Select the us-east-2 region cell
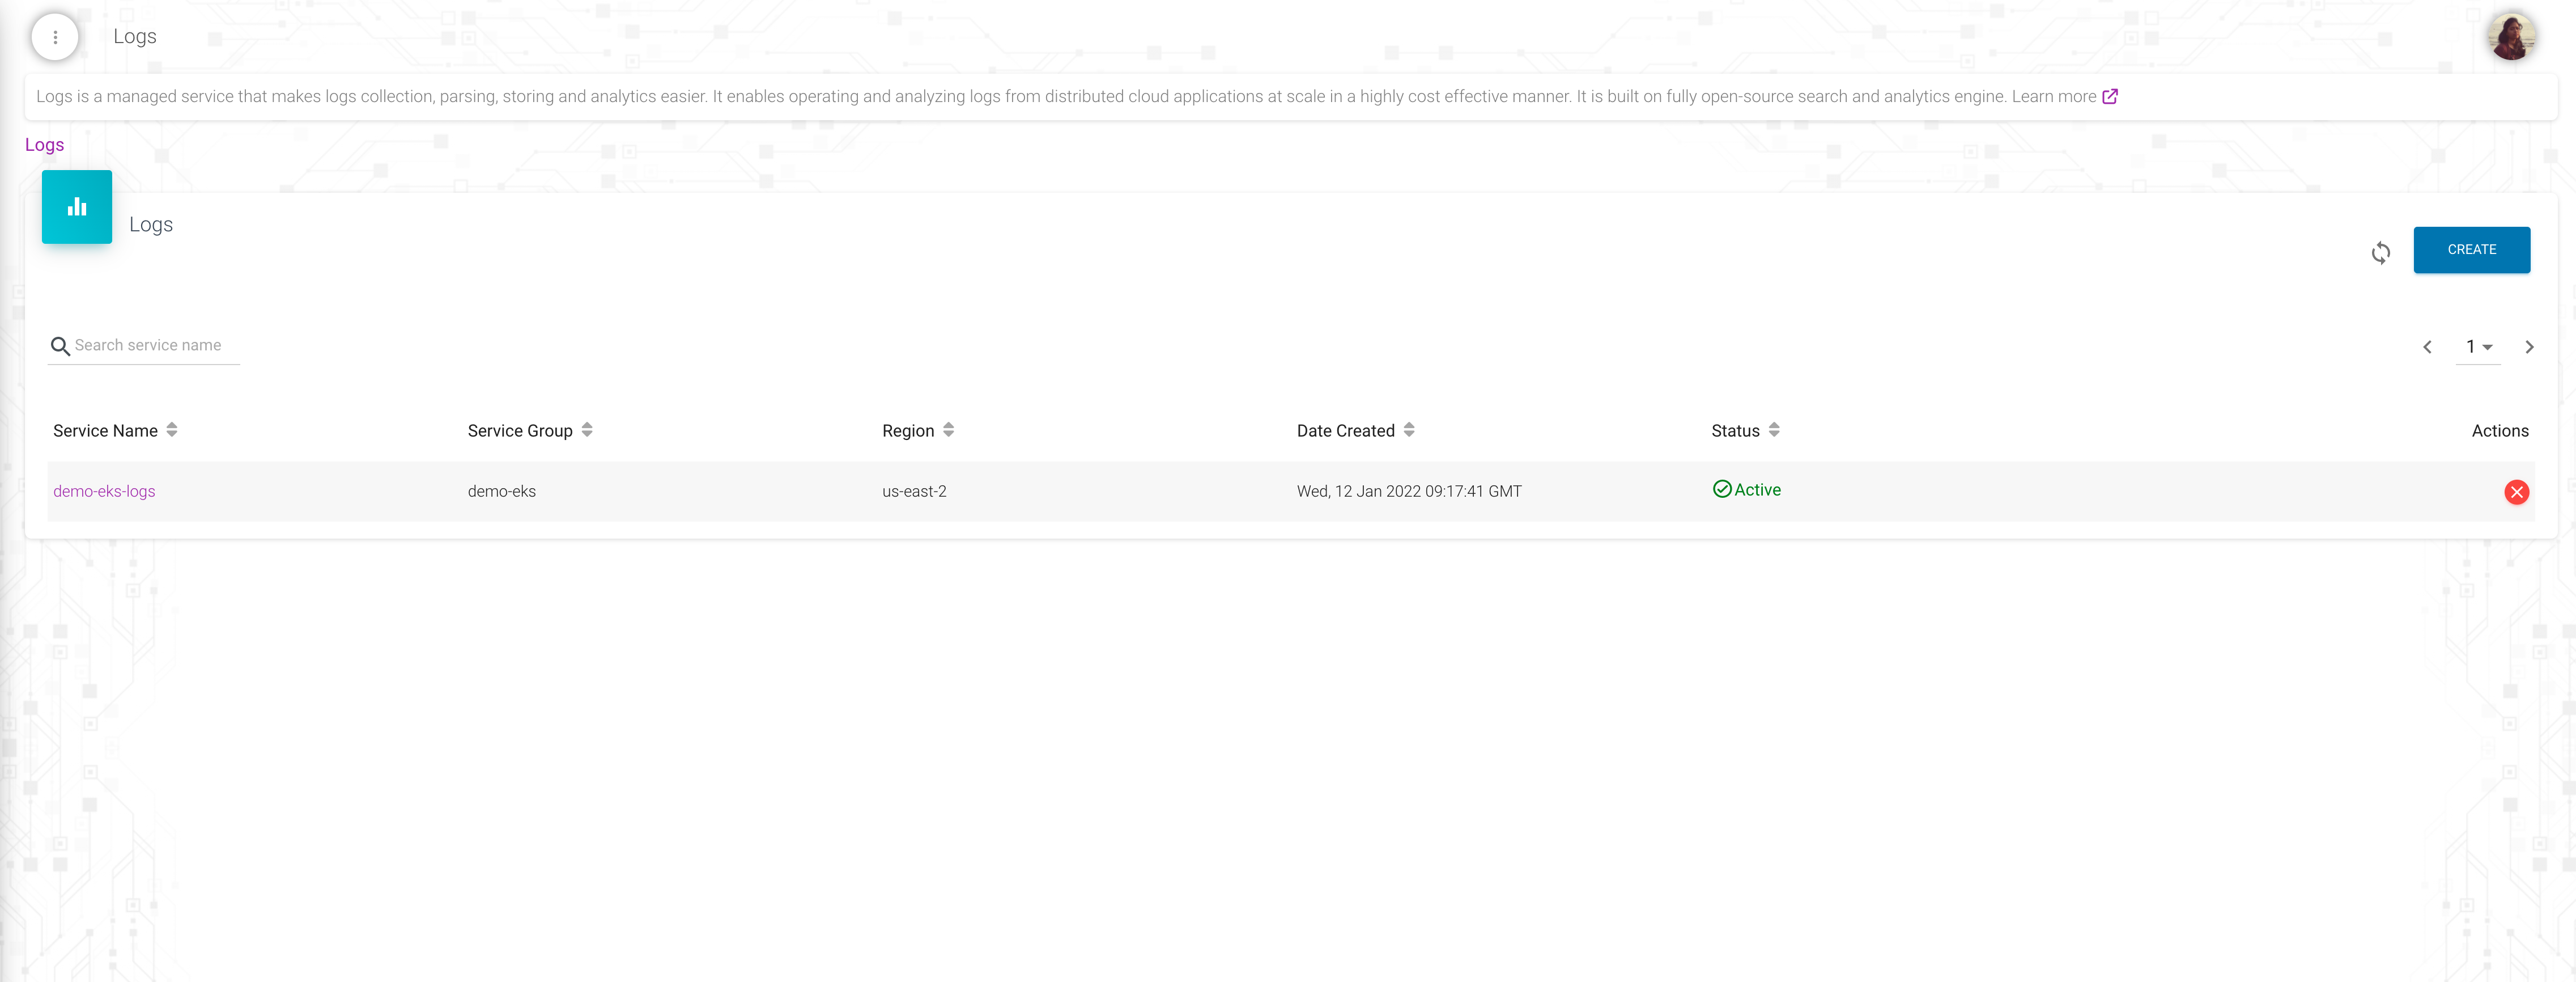 pyautogui.click(x=914, y=492)
